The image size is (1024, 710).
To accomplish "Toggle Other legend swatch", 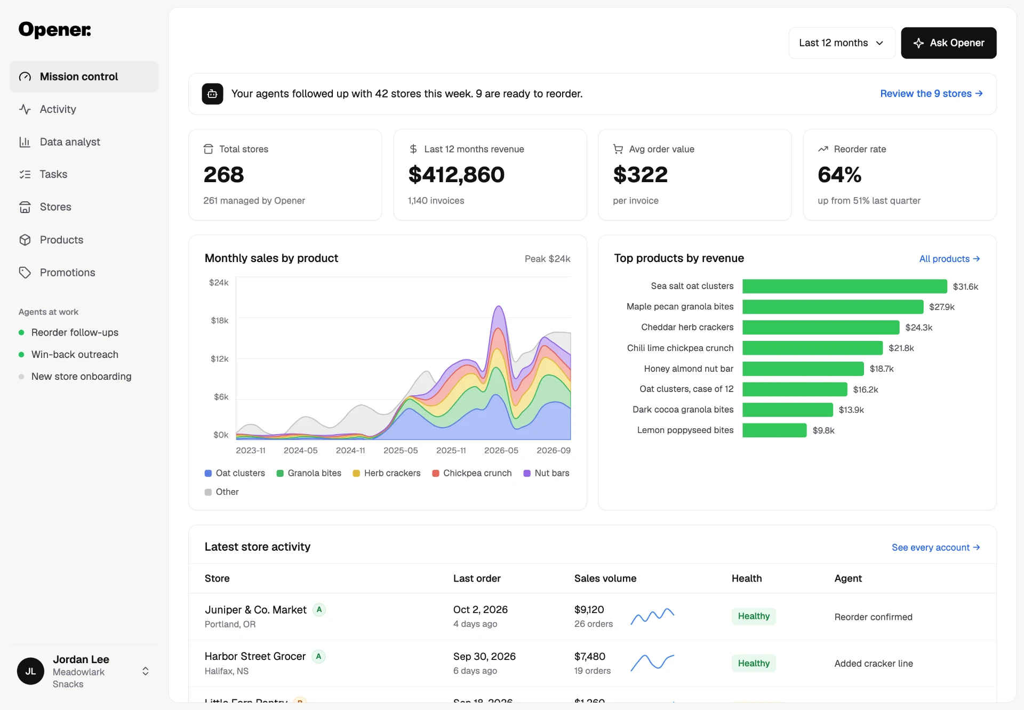I will [208, 492].
